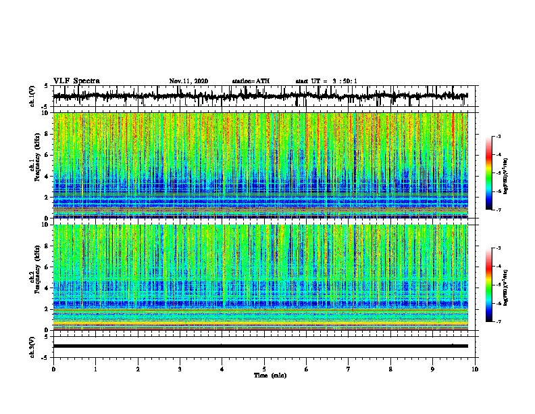Click the 'ch.3(V)' bottom axis label

[32, 347]
